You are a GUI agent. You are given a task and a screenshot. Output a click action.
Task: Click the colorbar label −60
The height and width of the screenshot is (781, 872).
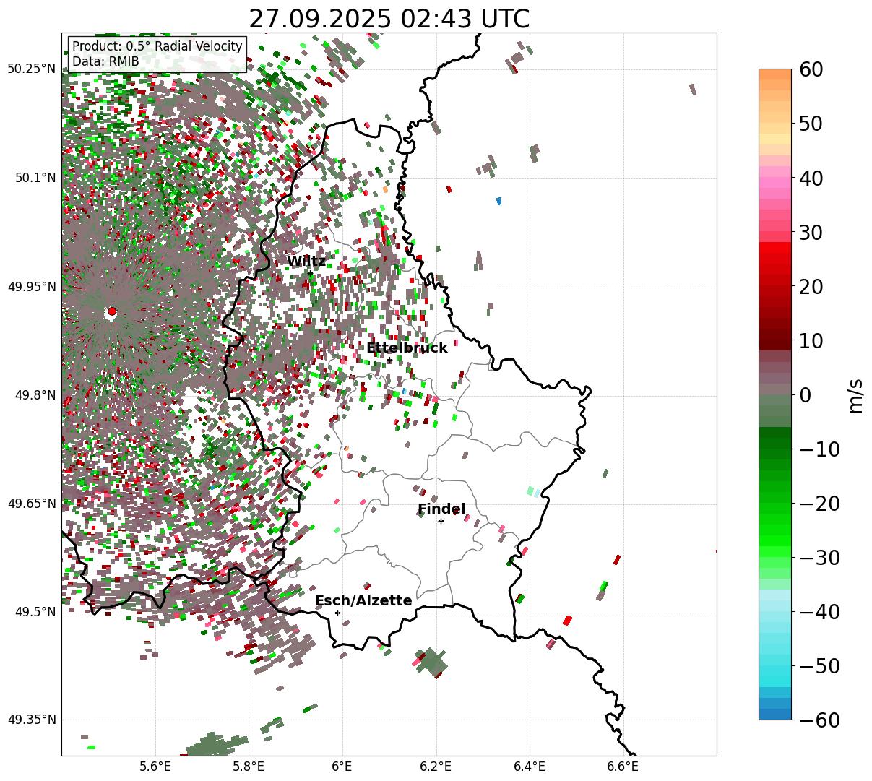tap(820, 720)
